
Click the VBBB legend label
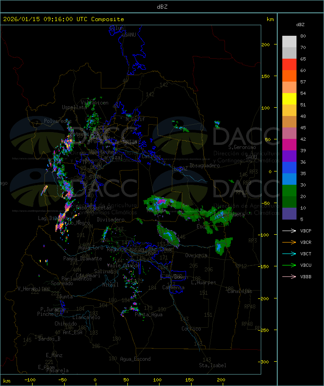(x=306, y=277)
